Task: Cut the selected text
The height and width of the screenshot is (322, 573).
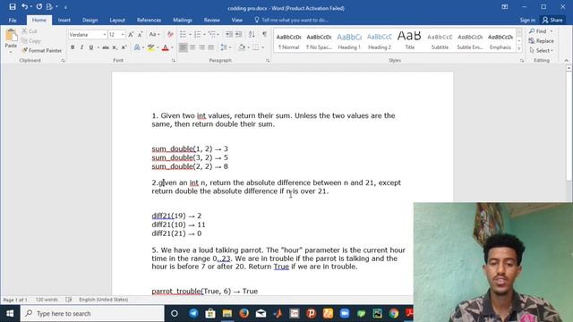Action: (x=30, y=31)
